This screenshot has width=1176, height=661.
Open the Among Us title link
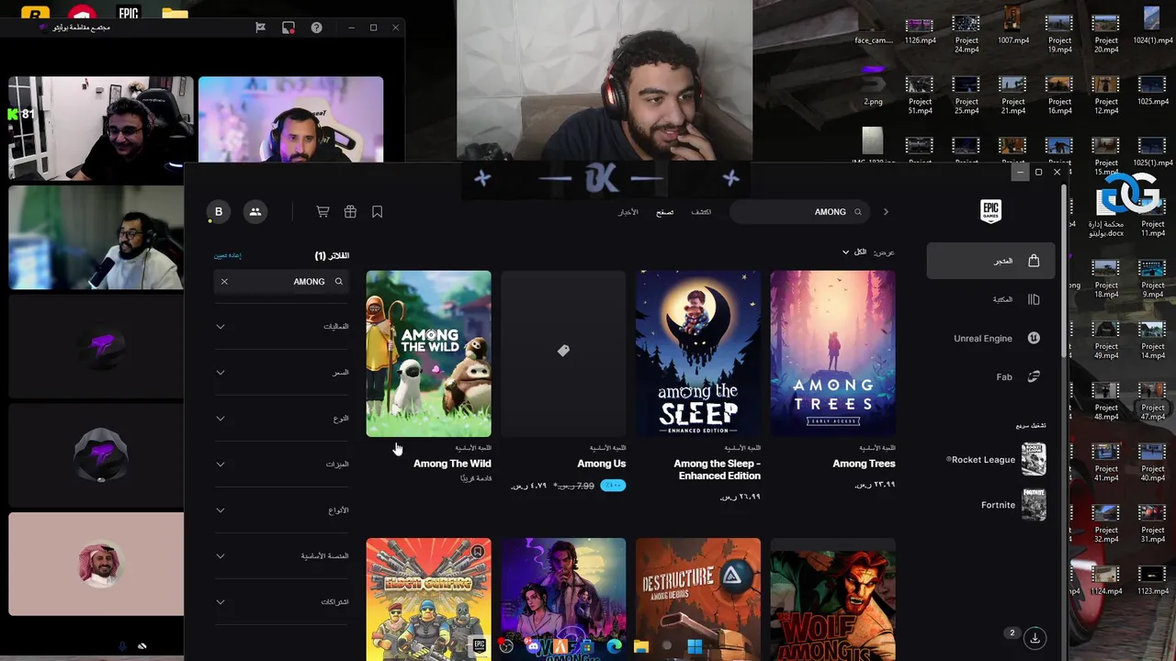tap(601, 464)
